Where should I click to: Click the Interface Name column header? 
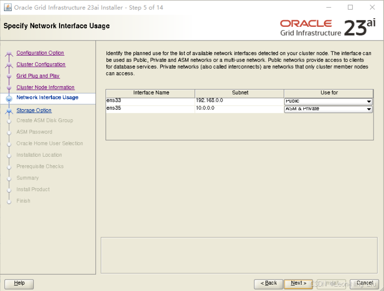coord(151,93)
